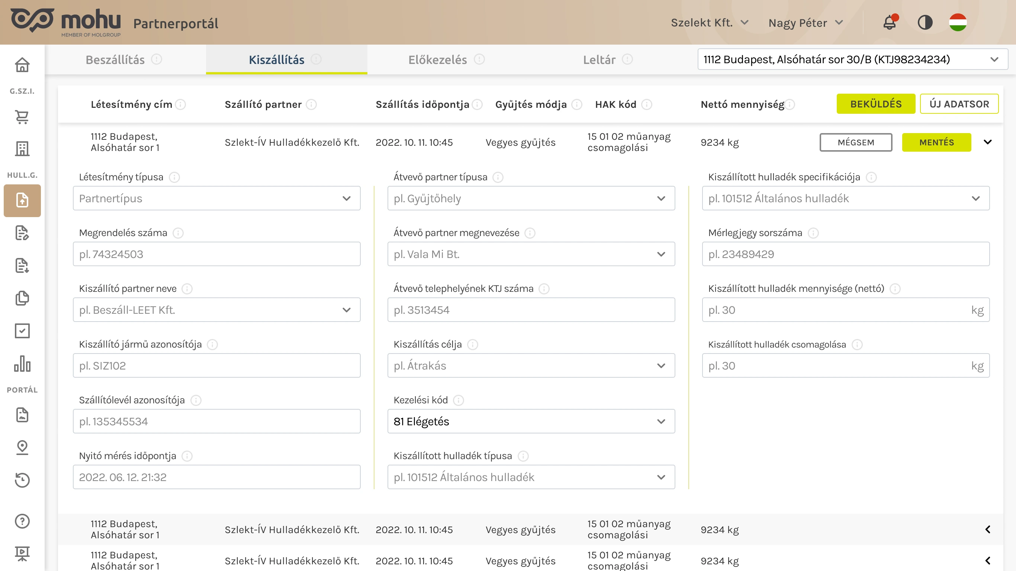
Task: Switch to the Leltár tab
Action: click(599, 59)
